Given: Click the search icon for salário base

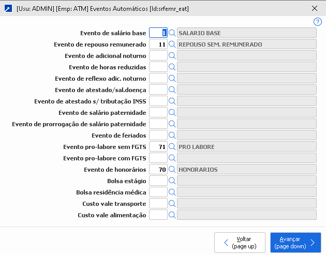Looking at the screenshot, I should coord(172,33).
